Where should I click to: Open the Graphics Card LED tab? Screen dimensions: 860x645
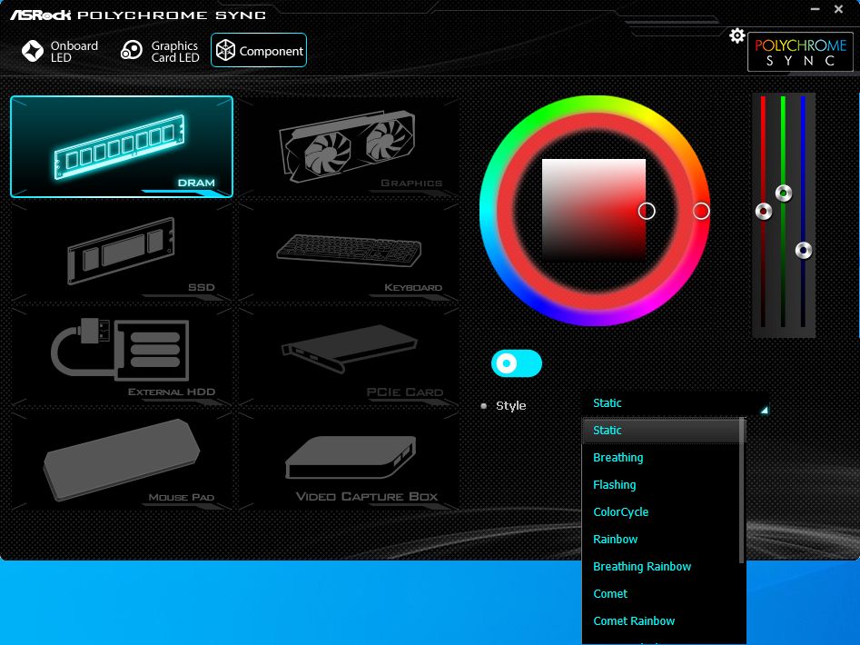point(160,52)
